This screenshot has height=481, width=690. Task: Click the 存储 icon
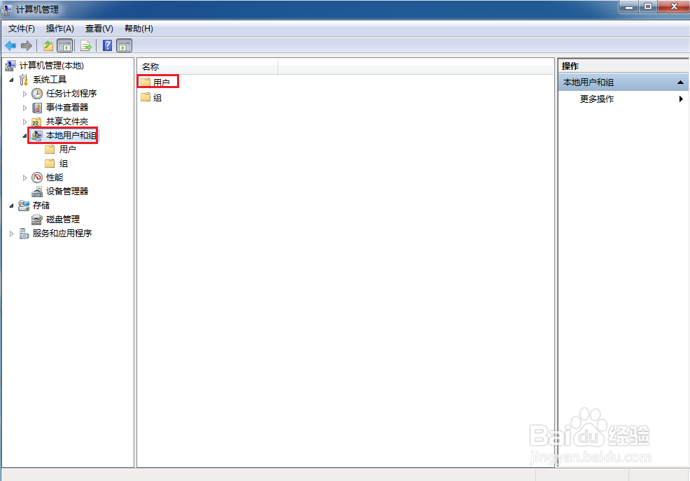[x=24, y=206]
